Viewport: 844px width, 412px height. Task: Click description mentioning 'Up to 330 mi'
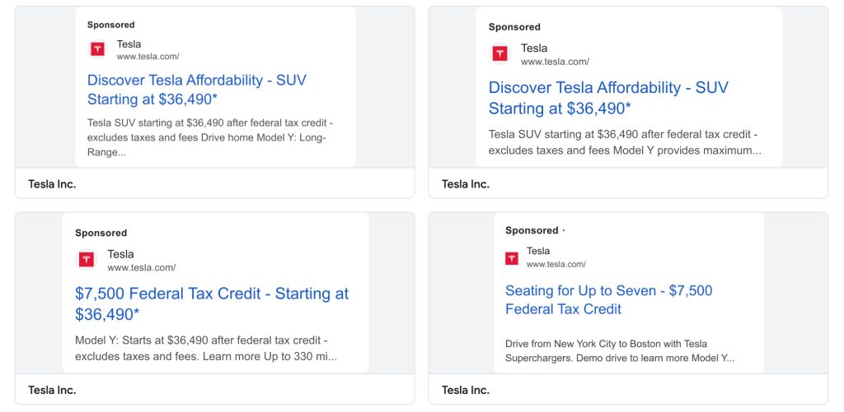coord(205,349)
